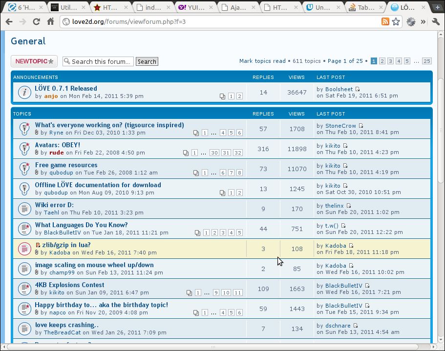The width and height of the screenshot is (445, 351).
Task: Go to forum page 25 in pagination
Action: [427, 61]
